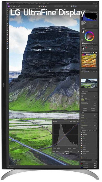102x182 pixels.
Task: Toggle visibility of Composite Red channel
Action: (x=94, y=164)
